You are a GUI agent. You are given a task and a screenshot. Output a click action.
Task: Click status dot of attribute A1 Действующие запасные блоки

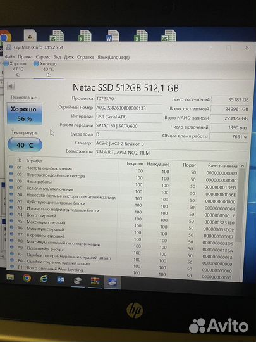click(11, 201)
